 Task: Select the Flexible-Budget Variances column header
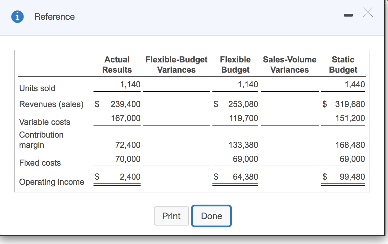click(x=176, y=65)
